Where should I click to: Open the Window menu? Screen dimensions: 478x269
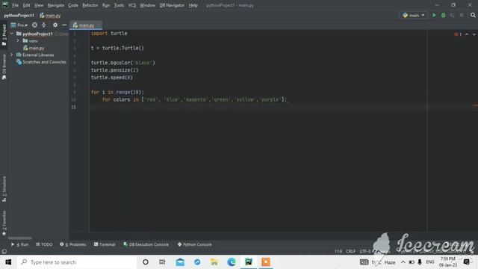pos(148,5)
